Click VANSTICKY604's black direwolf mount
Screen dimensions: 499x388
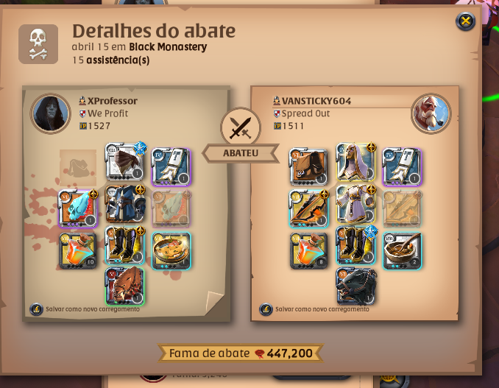[x=355, y=286]
